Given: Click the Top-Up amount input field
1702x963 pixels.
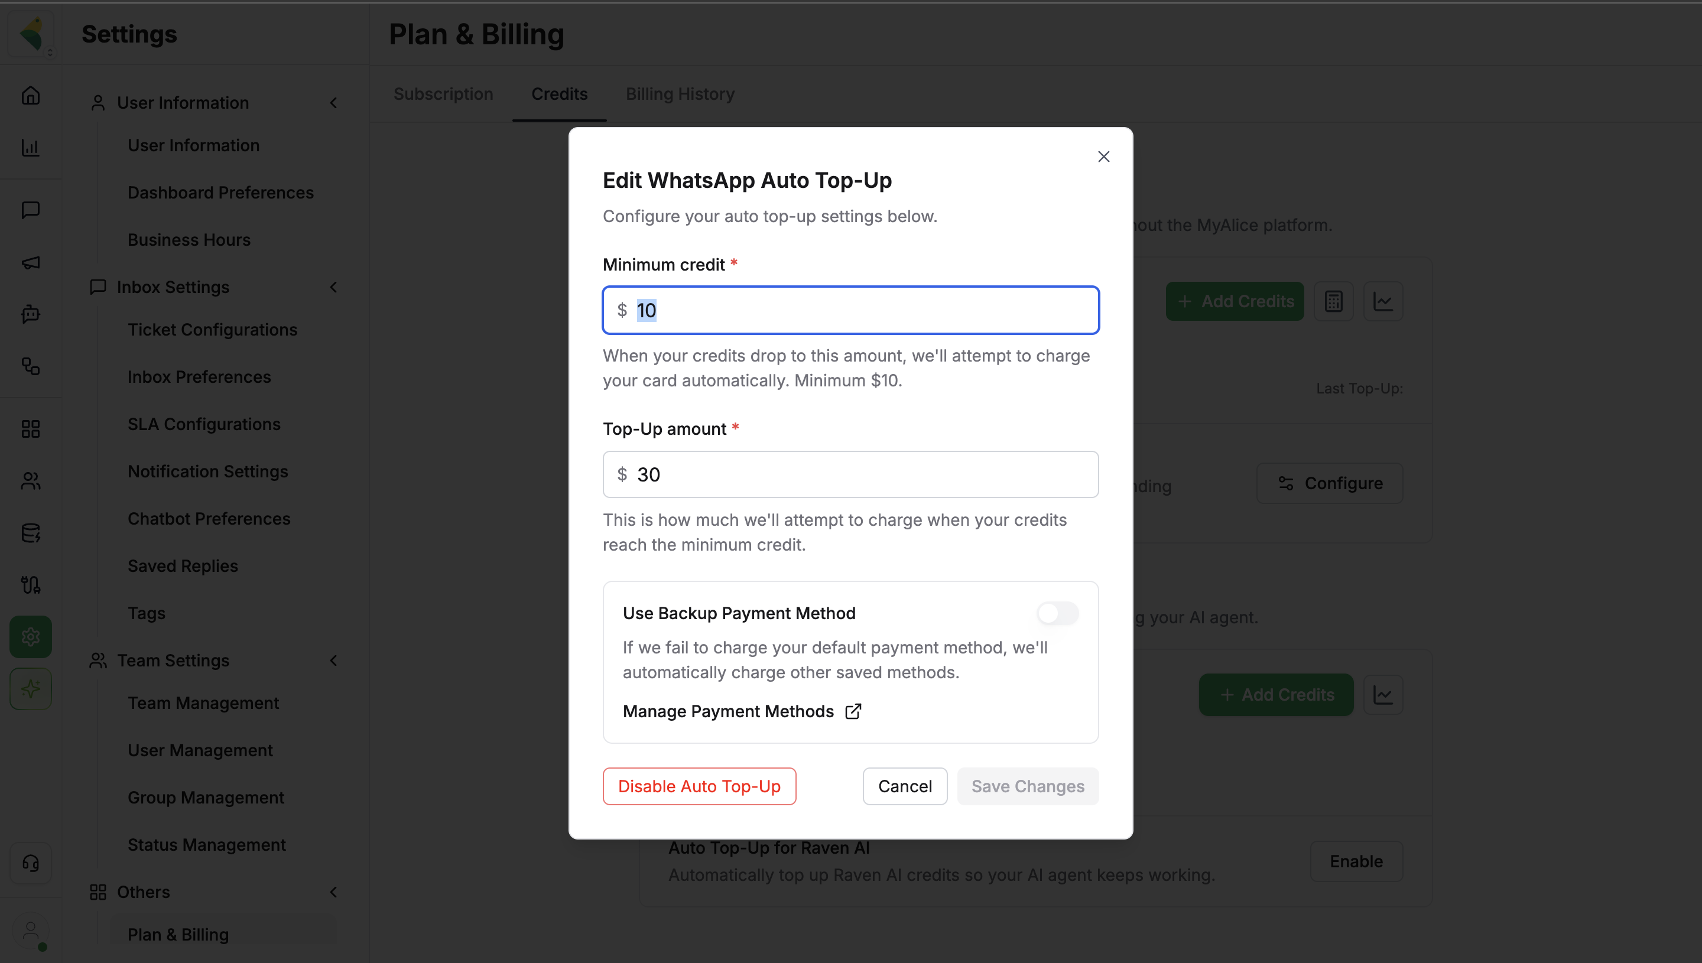Looking at the screenshot, I should tap(850, 474).
